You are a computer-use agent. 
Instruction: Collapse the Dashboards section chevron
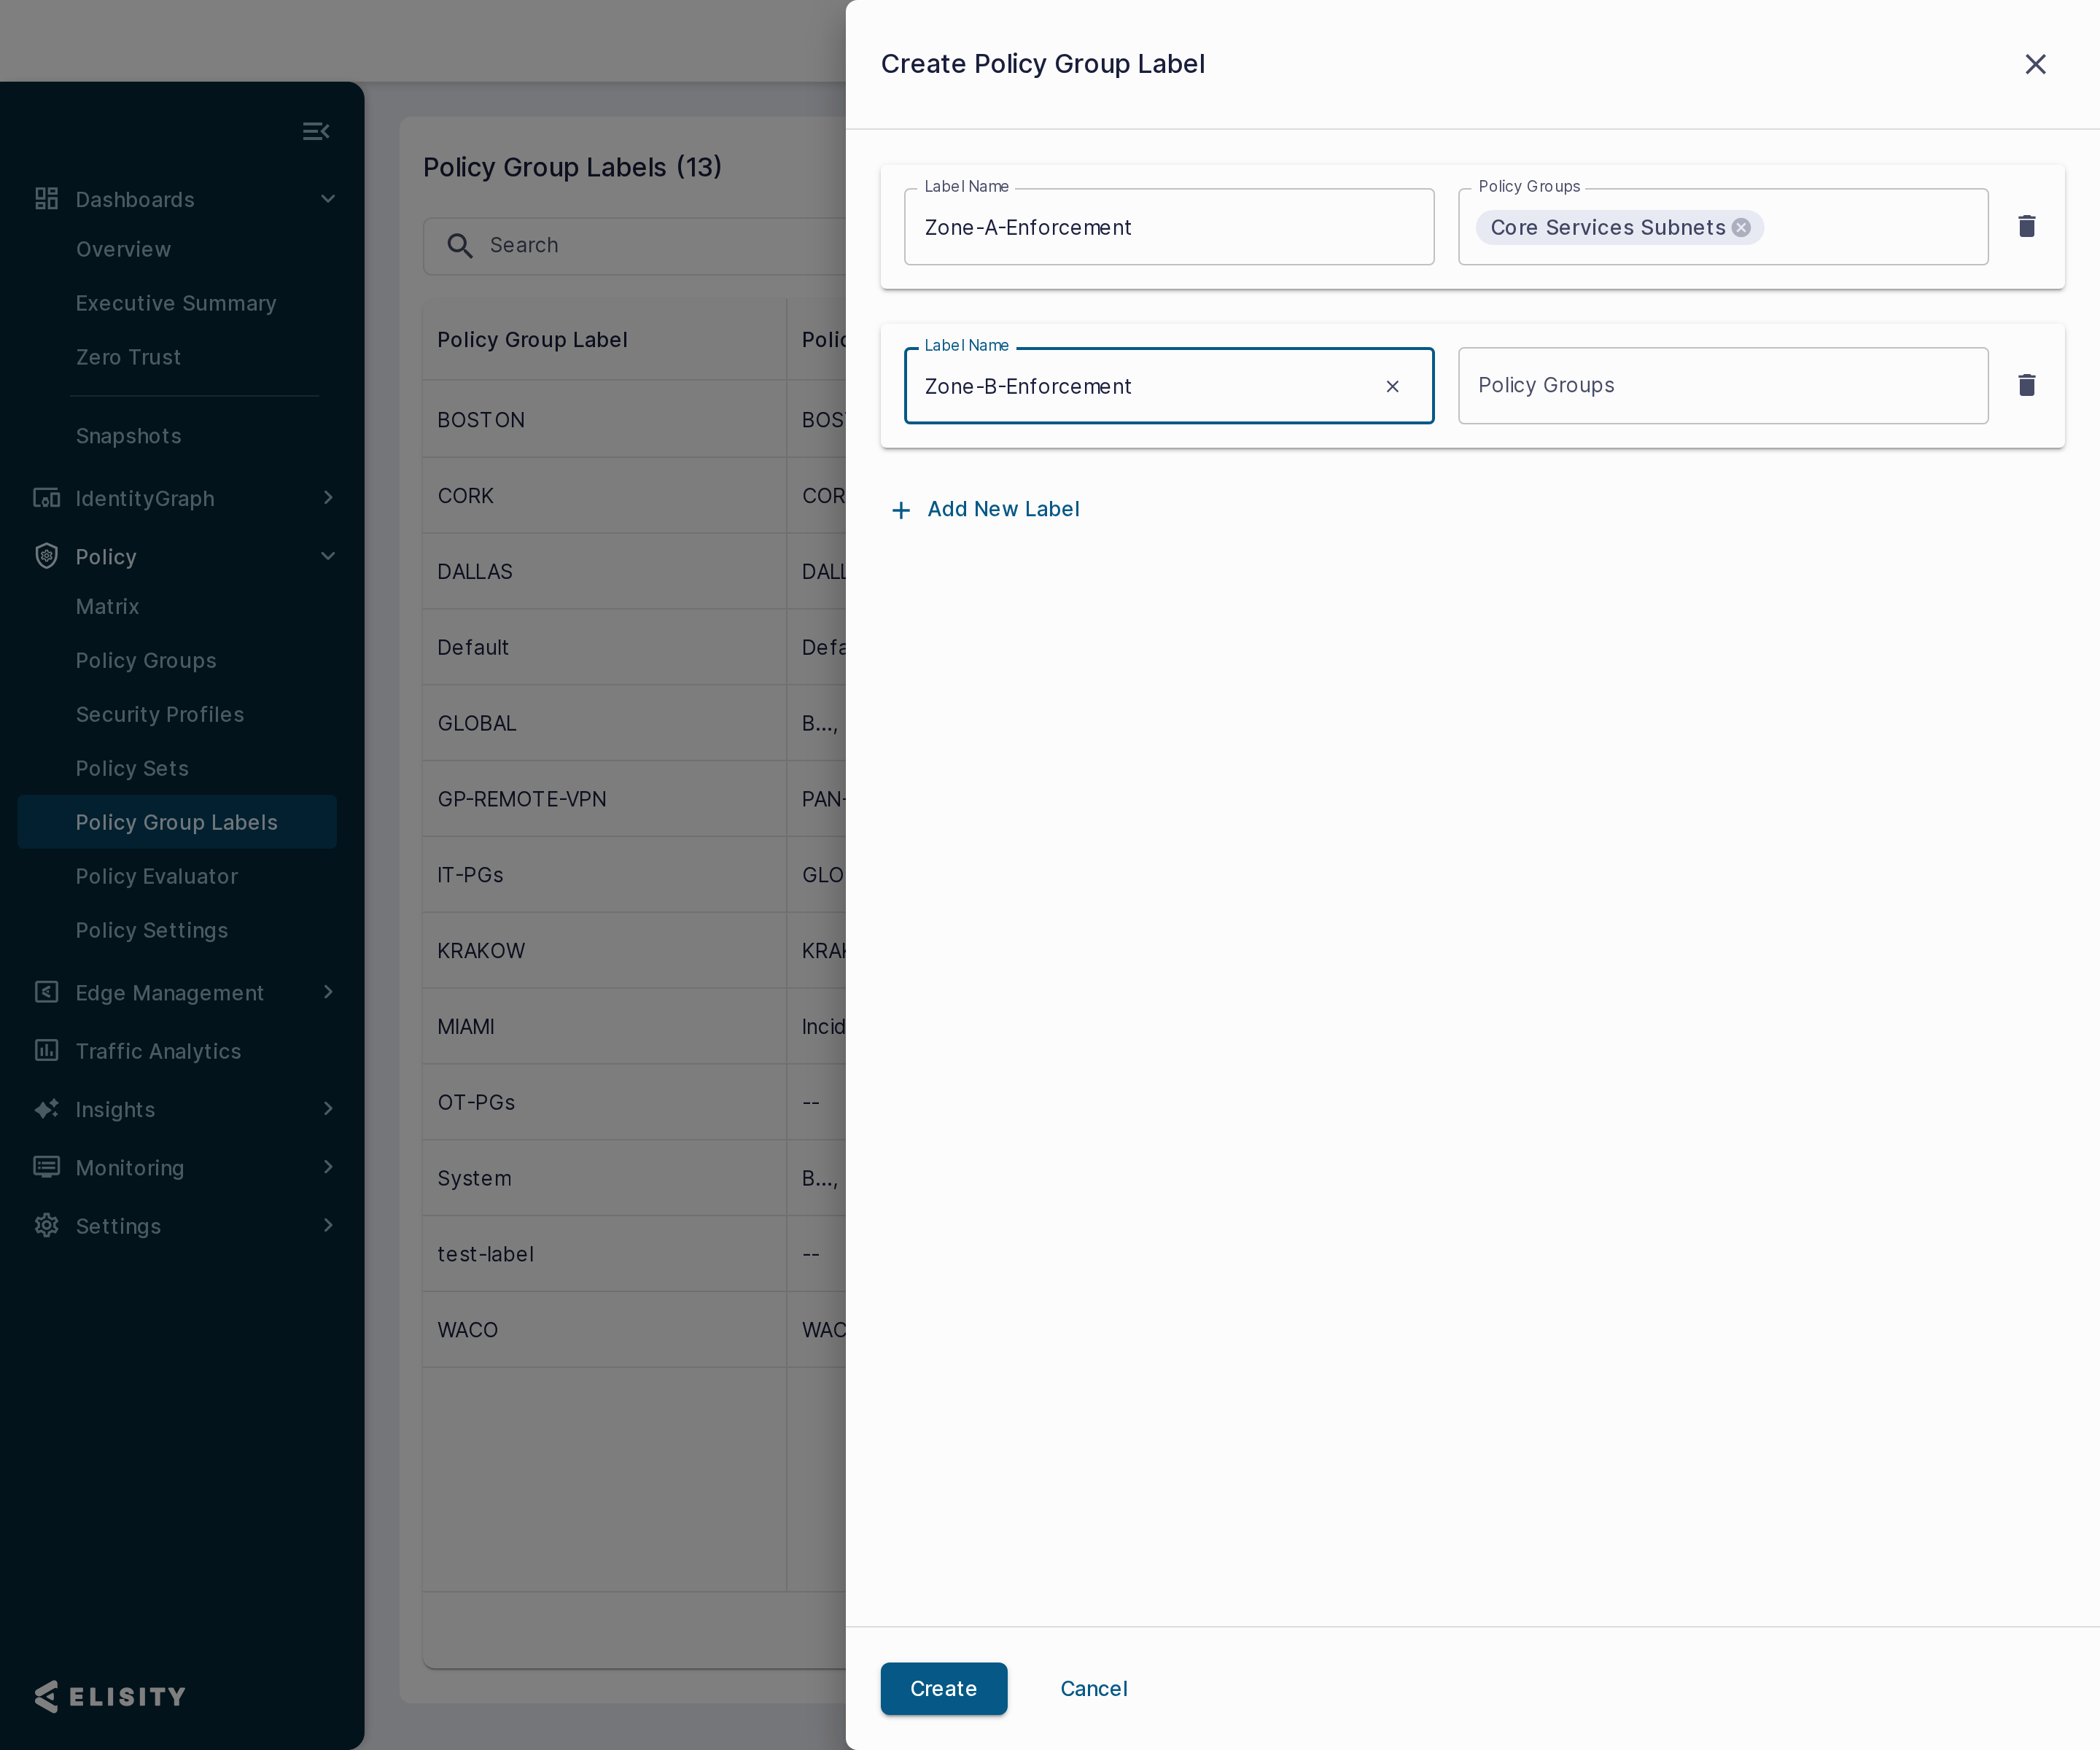tap(328, 199)
